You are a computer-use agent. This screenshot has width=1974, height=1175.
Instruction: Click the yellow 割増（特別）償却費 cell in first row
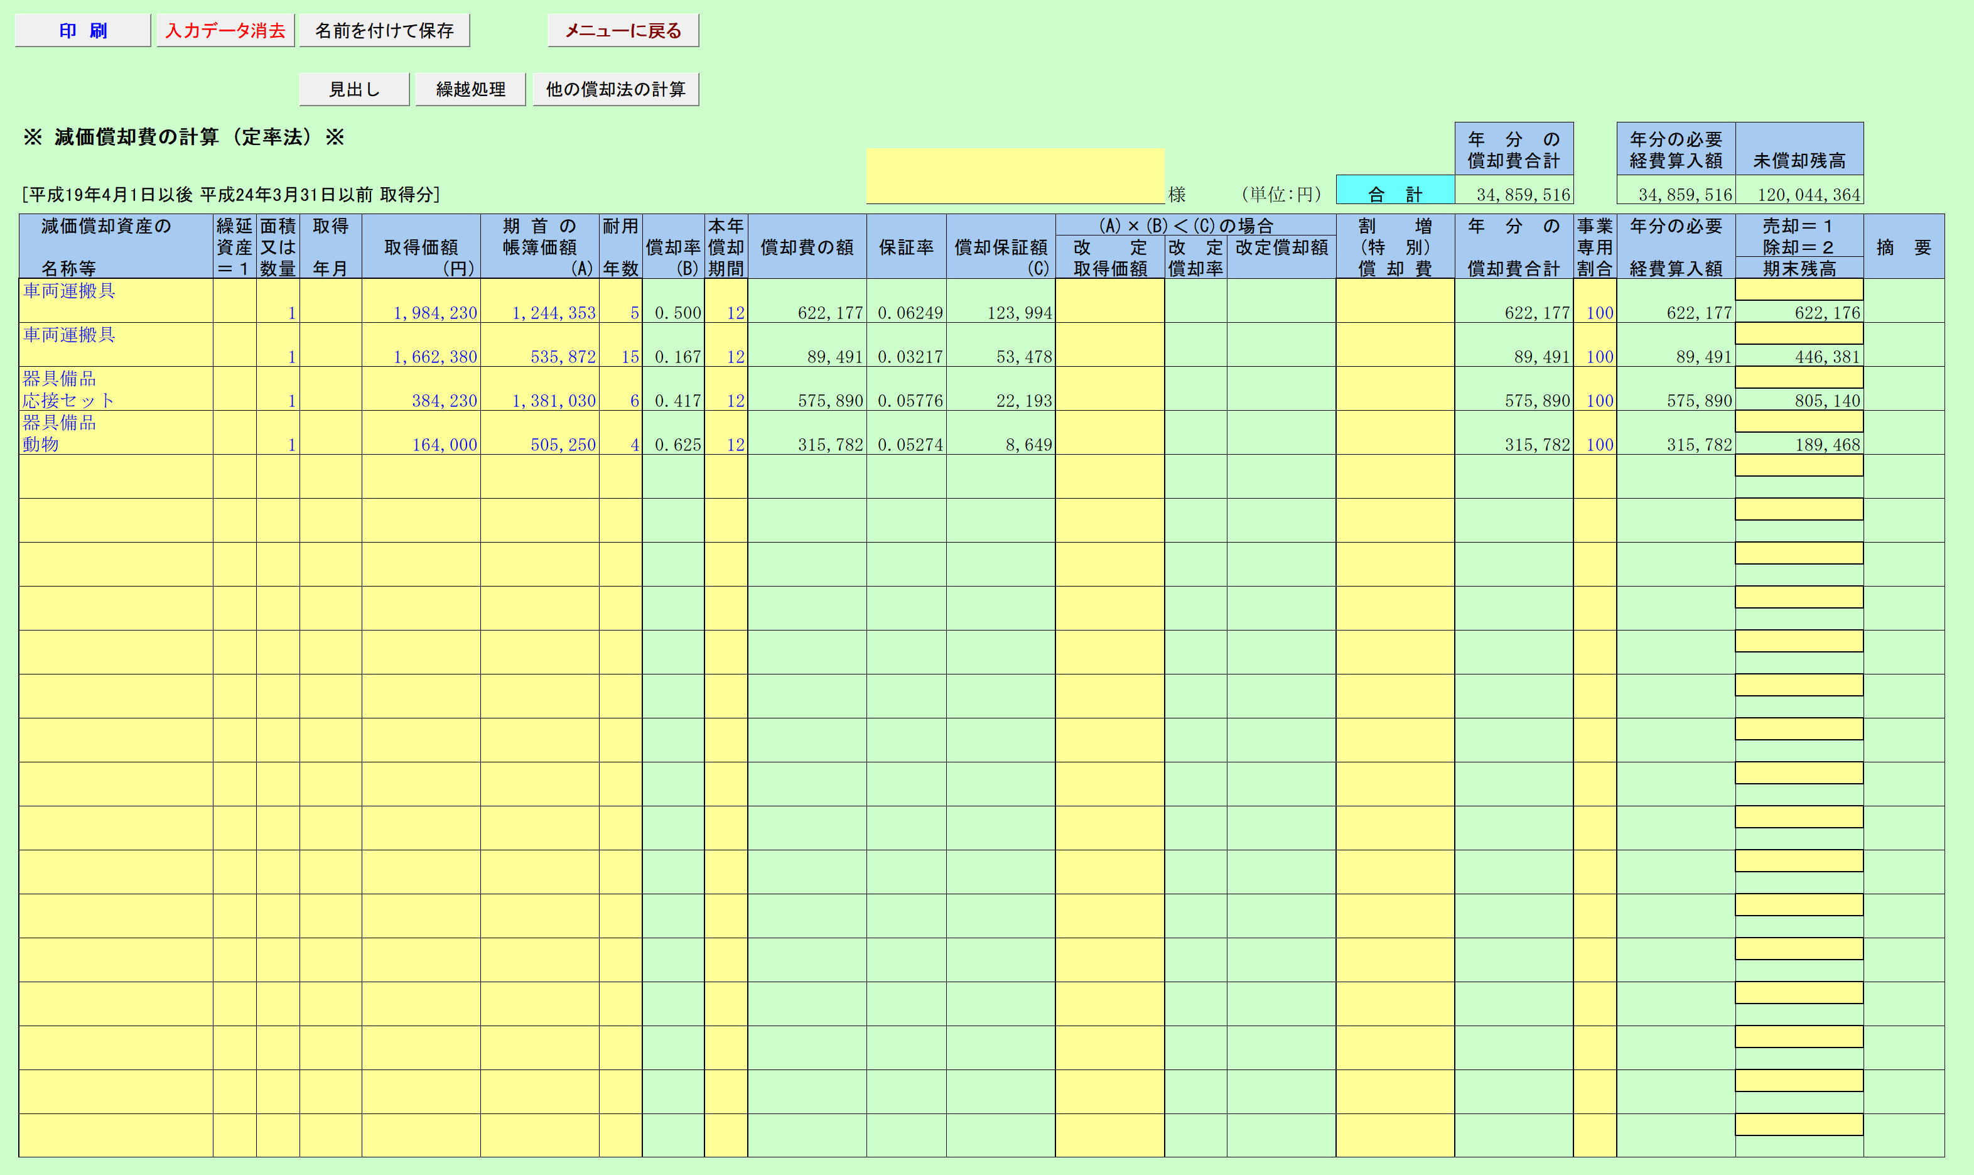[x=1394, y=301]
